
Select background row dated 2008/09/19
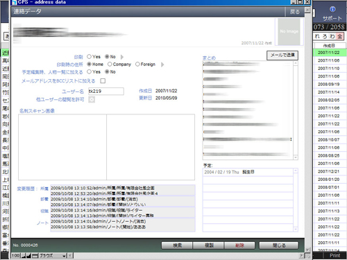tap(330, 85)
